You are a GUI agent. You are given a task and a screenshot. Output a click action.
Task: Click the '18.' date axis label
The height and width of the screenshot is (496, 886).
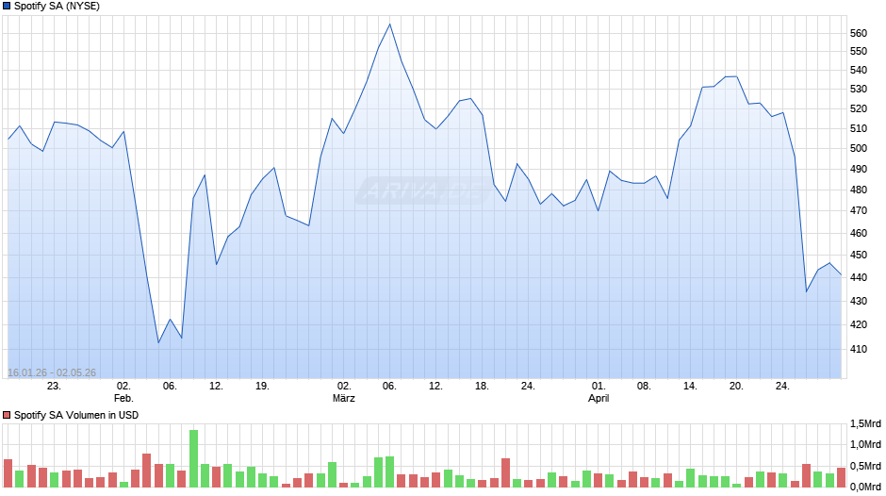click(x=482, y=387)
